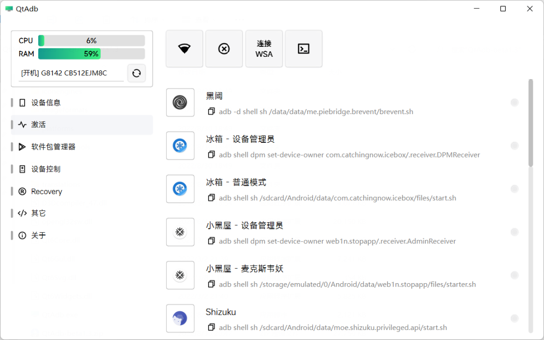Refresh the device list
The image size is (544, 340).
point(137,73)
